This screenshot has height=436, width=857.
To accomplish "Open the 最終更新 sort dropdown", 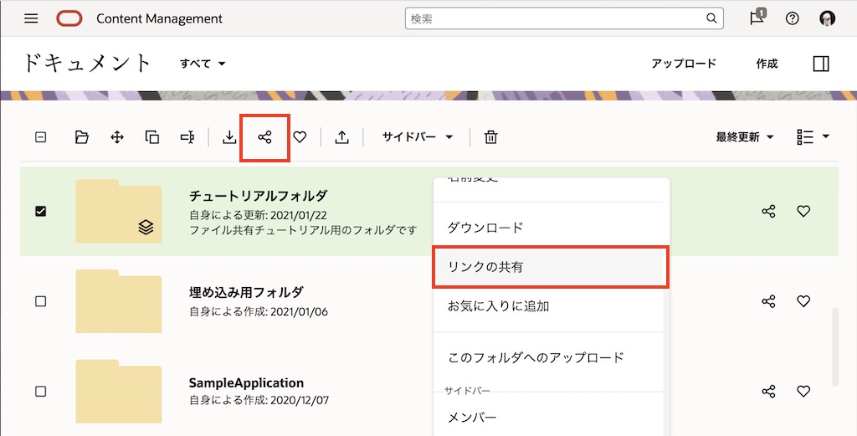I will coord(744,137).
